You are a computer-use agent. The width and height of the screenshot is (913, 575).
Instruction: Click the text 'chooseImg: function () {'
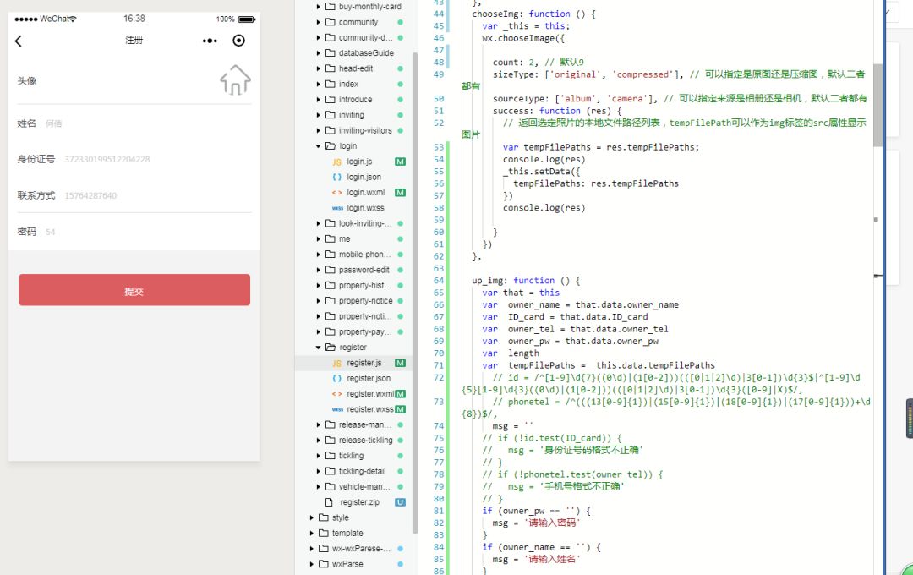(533, 14)
